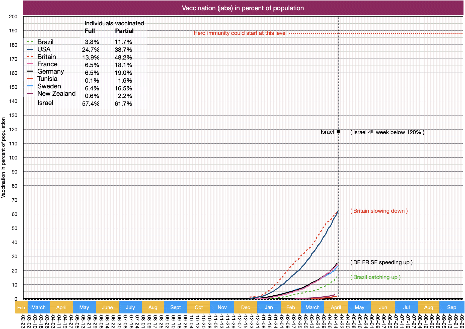
Task: Click the USA dark blue legend line
Action: (30, 49)
